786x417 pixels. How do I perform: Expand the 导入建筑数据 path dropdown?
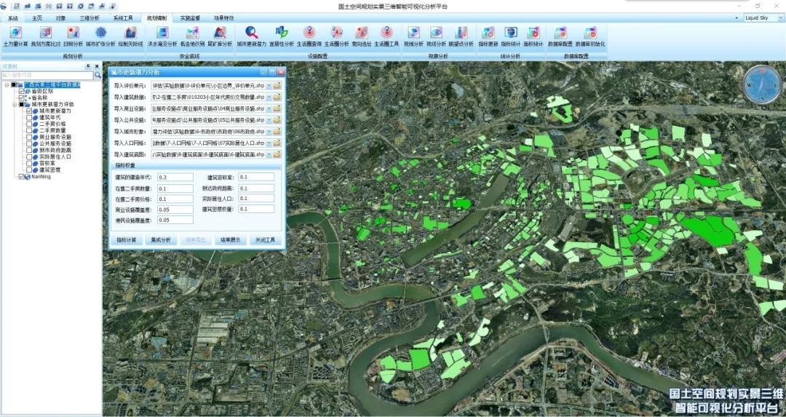tap(268, 97)
